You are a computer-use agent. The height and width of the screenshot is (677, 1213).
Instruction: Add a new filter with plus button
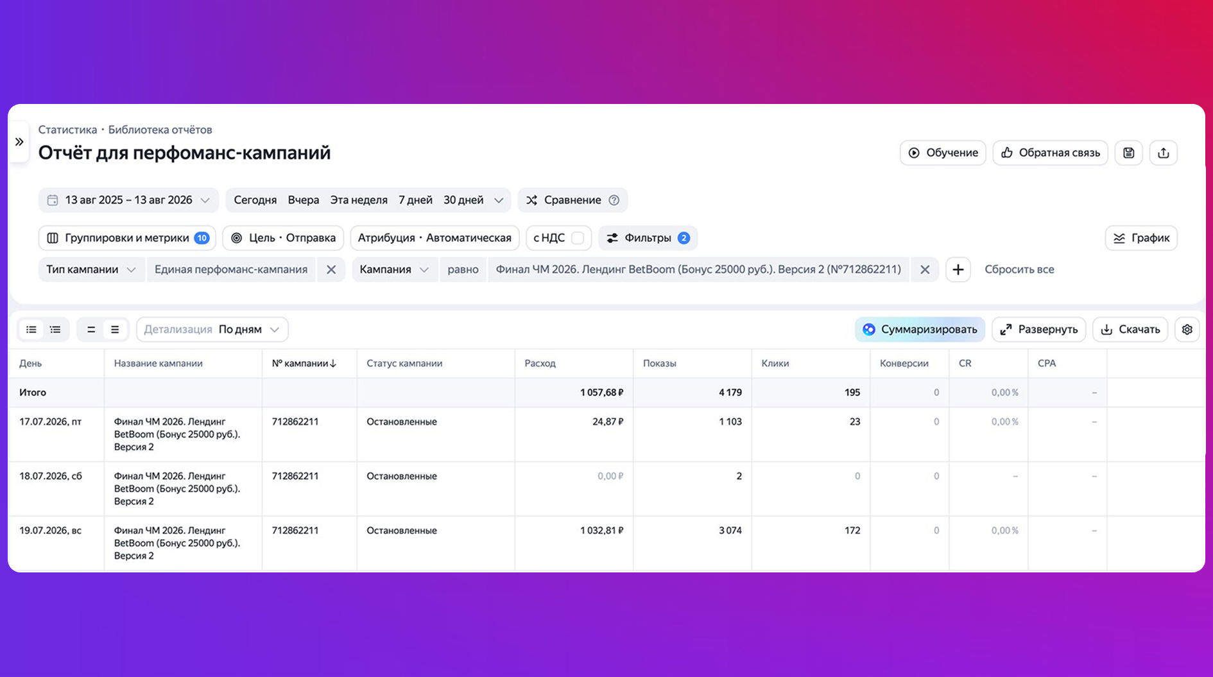tap(958, 270)
